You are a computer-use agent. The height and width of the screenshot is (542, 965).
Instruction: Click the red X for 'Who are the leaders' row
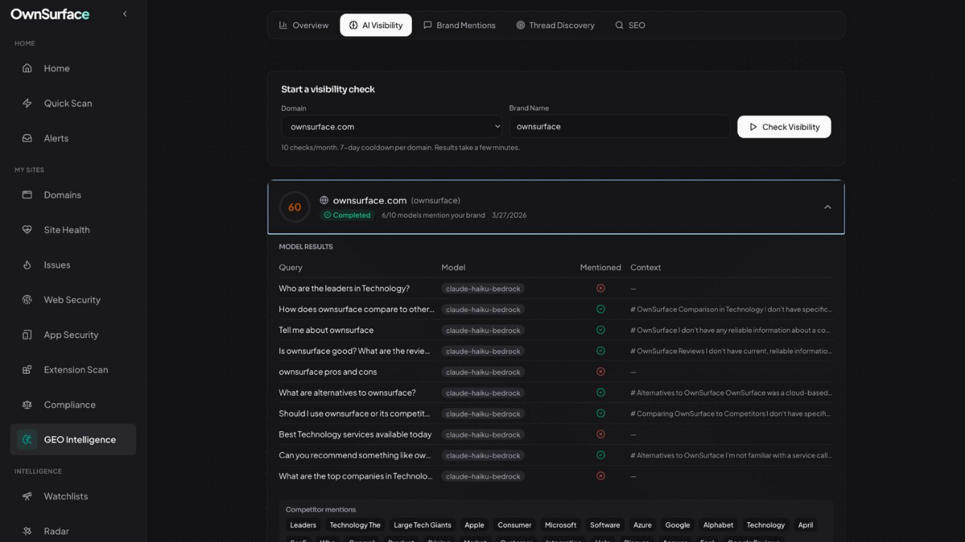pyautogui.click(x=600, y=289)
